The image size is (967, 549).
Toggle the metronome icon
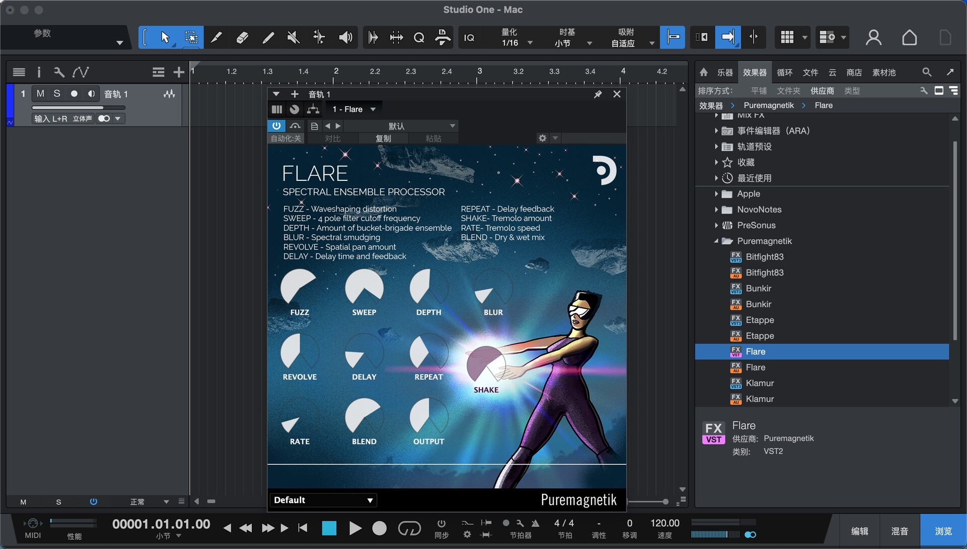535,523
